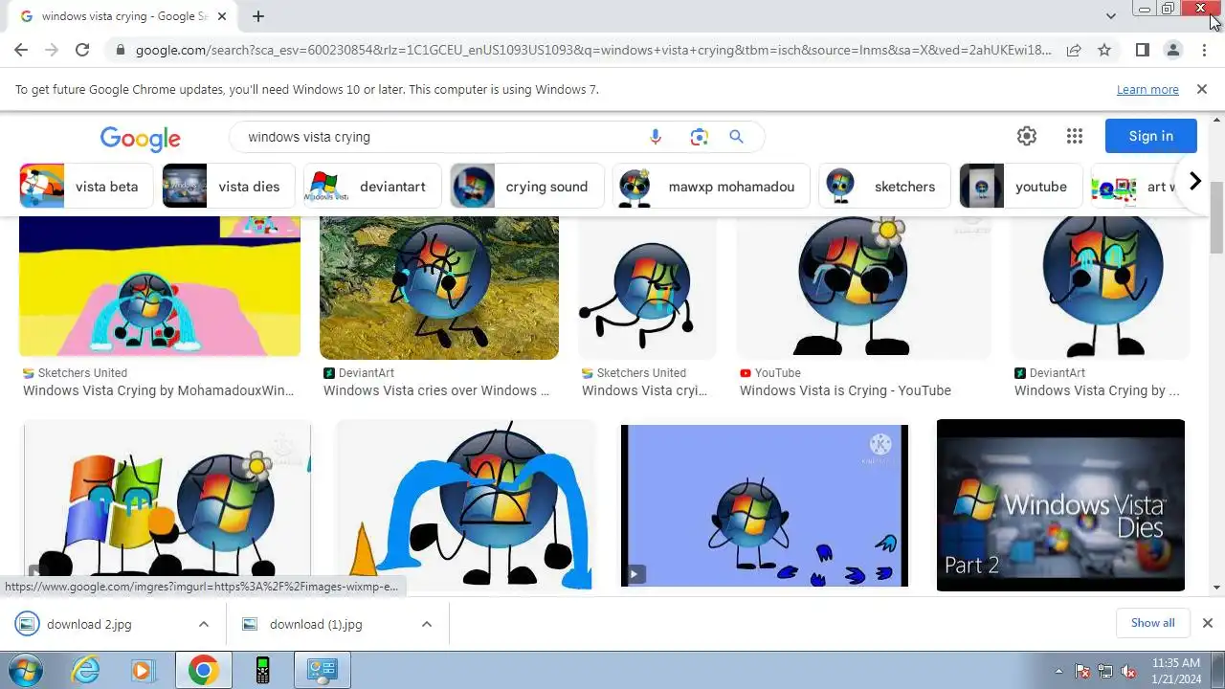
Task: Open download (1).jpg file
Action: coord(316,624)
